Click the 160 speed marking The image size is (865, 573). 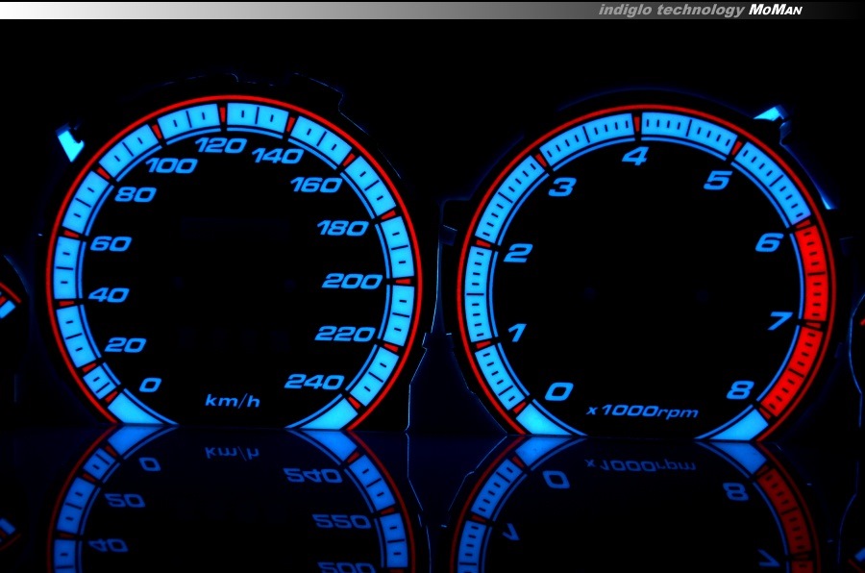pos(316,185)
